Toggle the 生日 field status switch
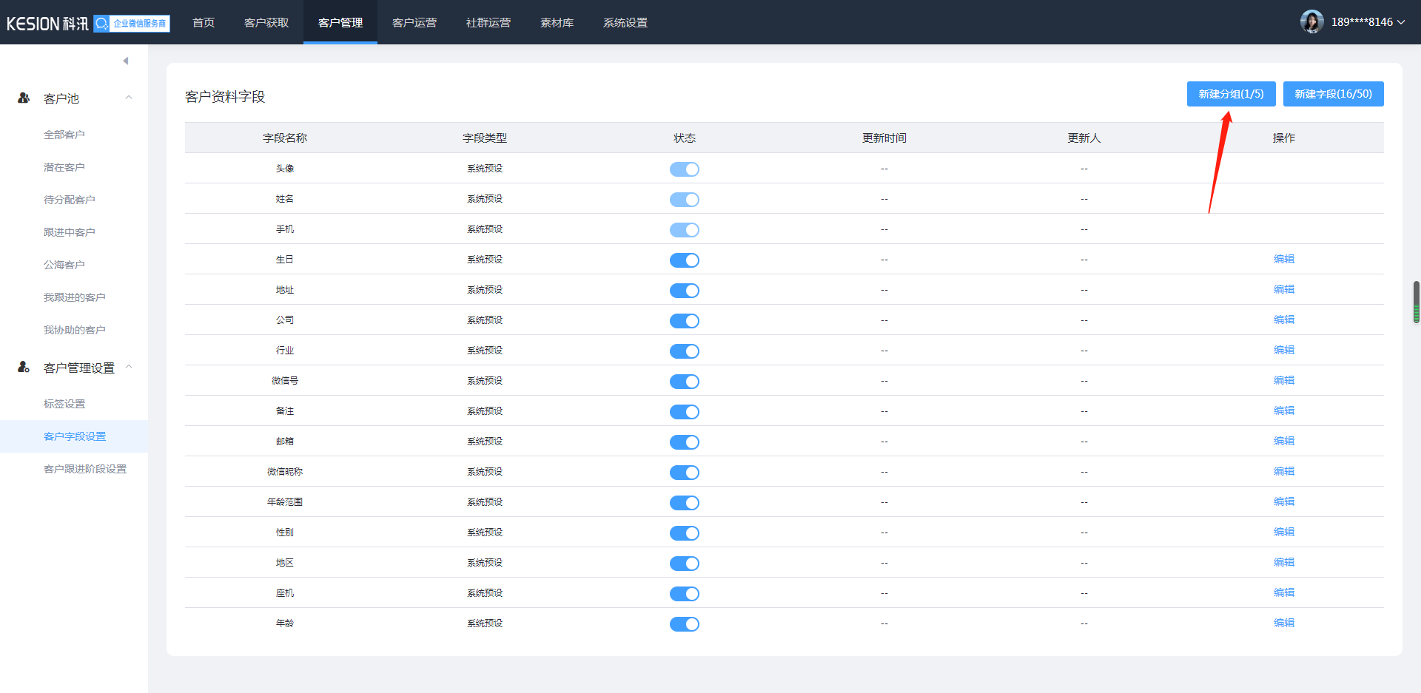The height and width of the screenshot is (693, 1421). click(x=684, y=260)
